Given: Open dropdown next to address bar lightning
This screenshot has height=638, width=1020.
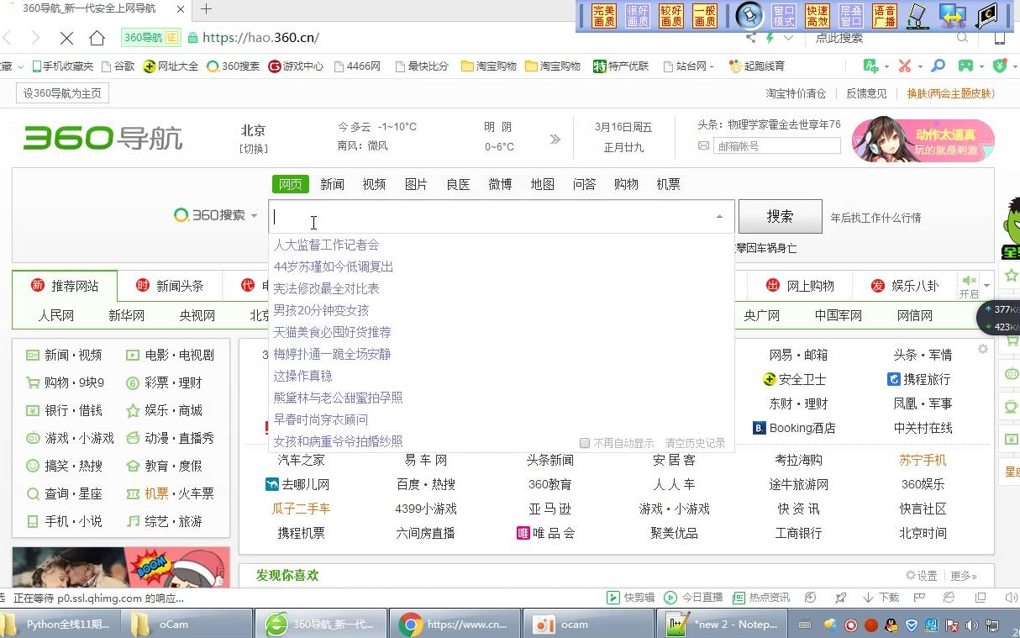Looking at the screenshot, I should [x=788, y=38].
